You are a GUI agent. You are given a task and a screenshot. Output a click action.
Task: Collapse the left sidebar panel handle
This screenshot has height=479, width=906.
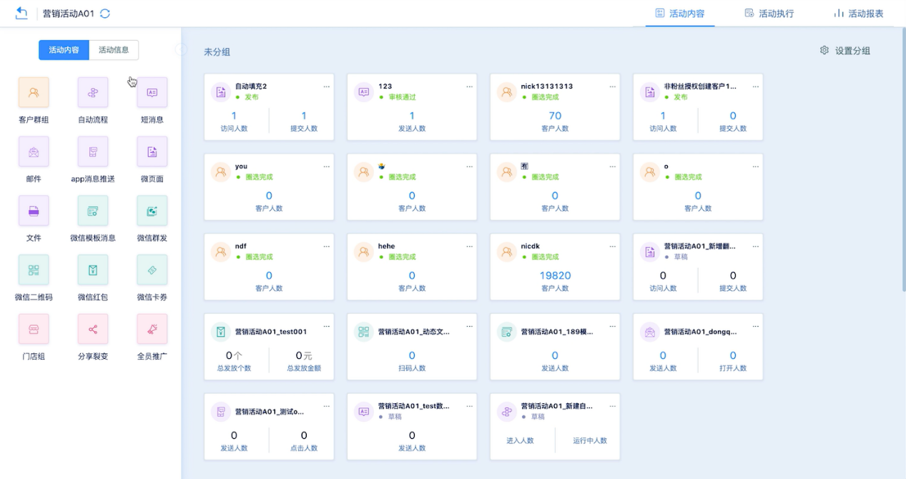tap(182, 49)
